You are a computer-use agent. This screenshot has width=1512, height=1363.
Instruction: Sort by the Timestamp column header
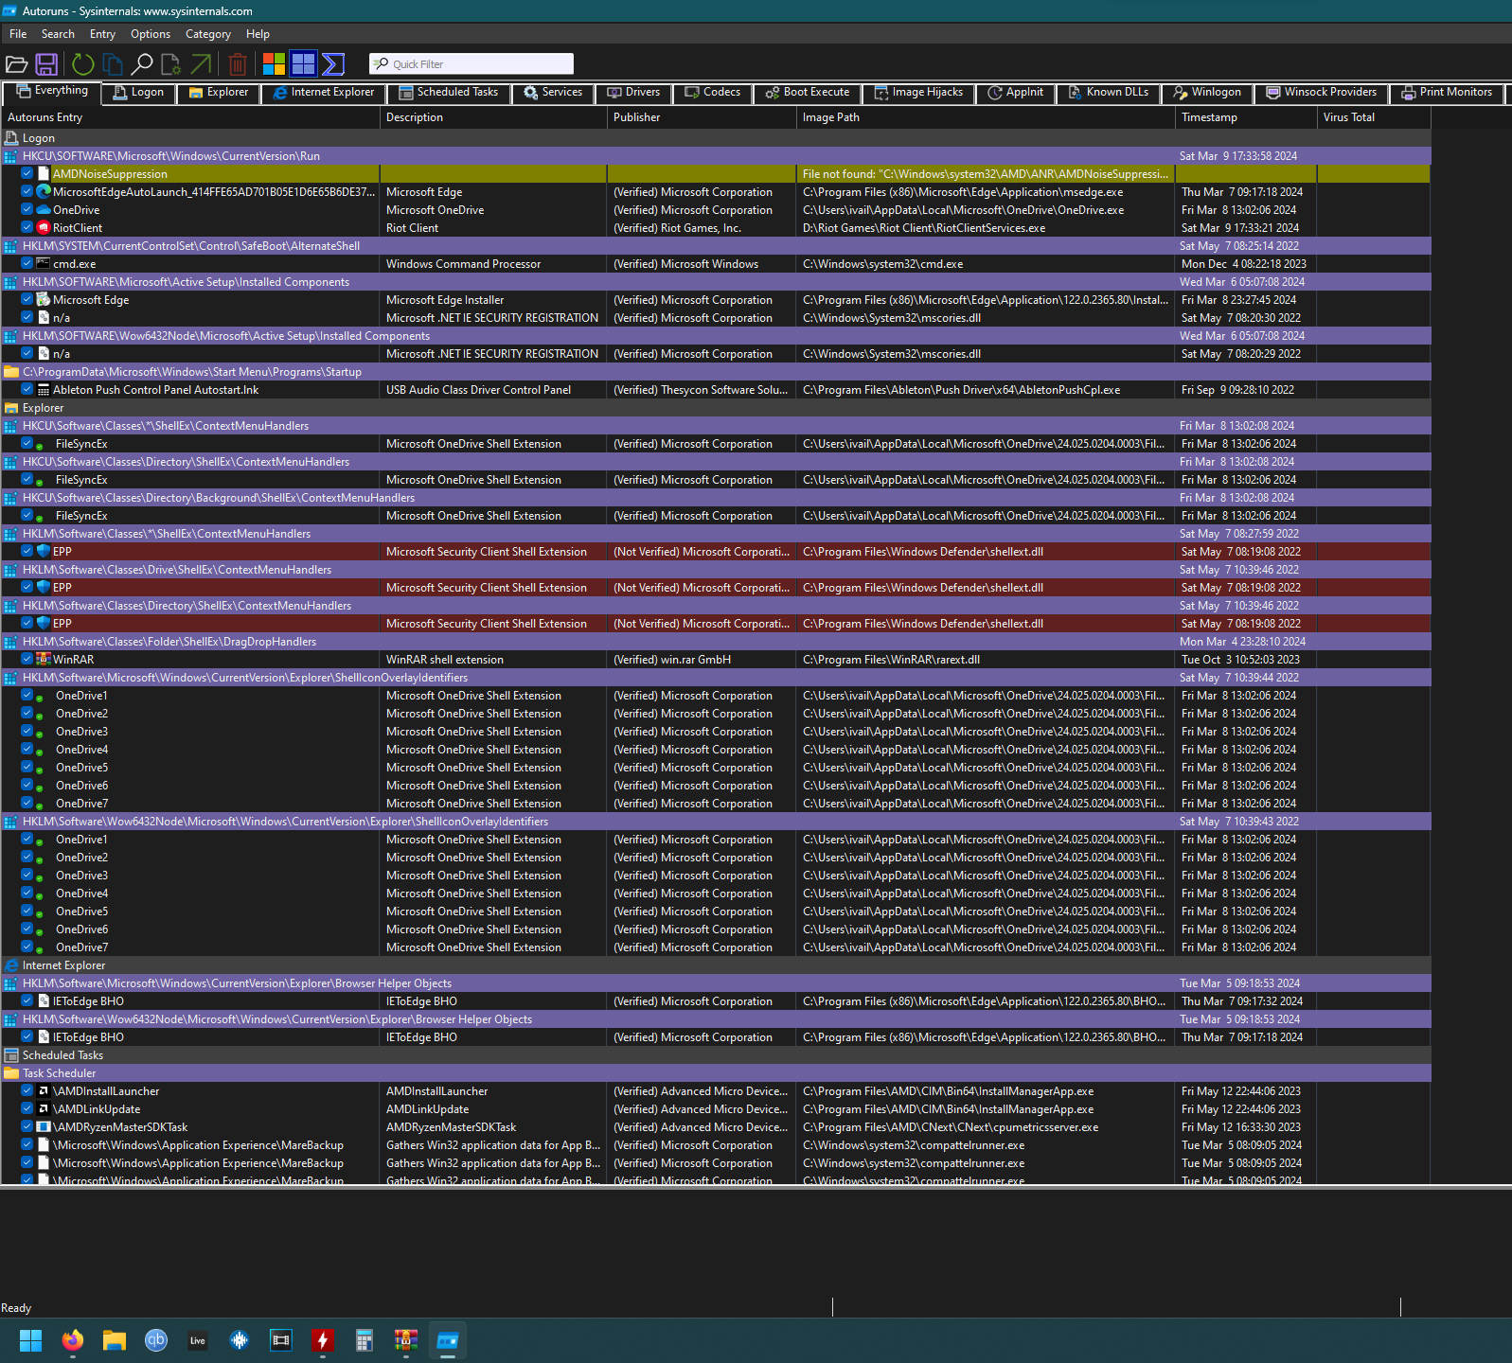click(x=1209, y=117)
